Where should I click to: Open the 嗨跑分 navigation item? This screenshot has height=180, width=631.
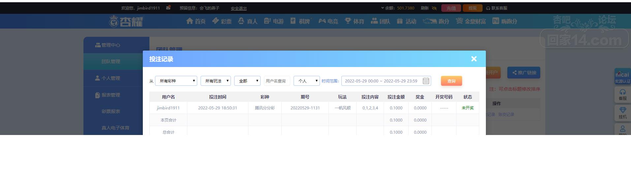pos(505,21)
